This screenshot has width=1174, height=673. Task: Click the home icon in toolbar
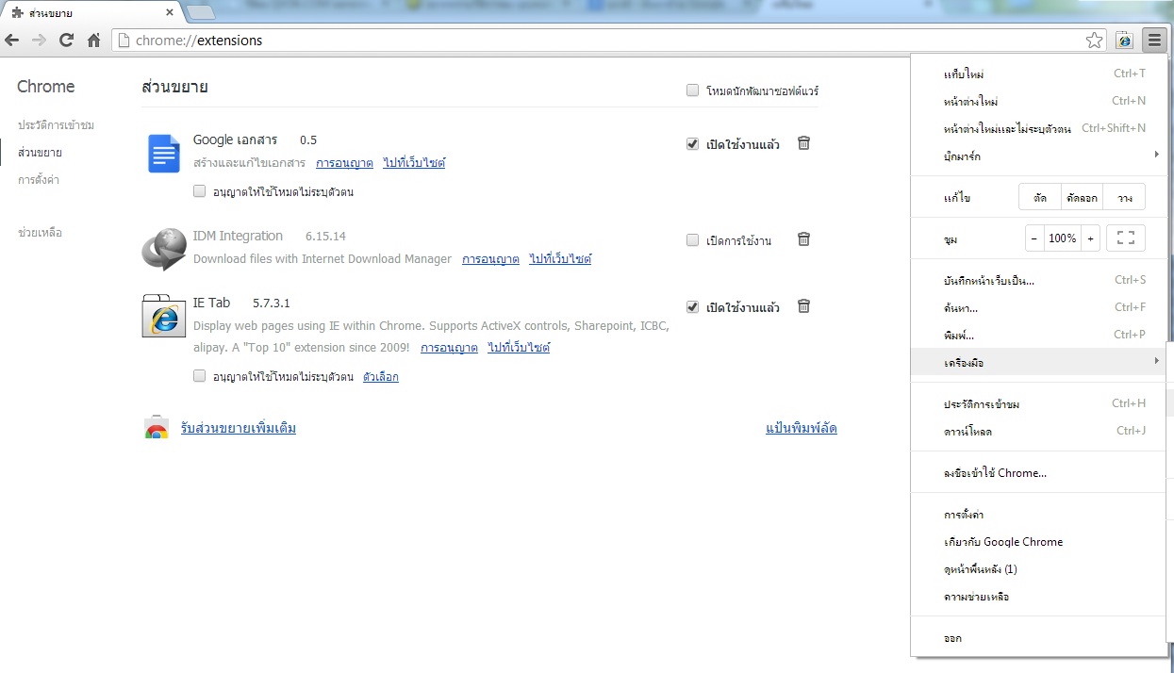[x=93, y=41]
